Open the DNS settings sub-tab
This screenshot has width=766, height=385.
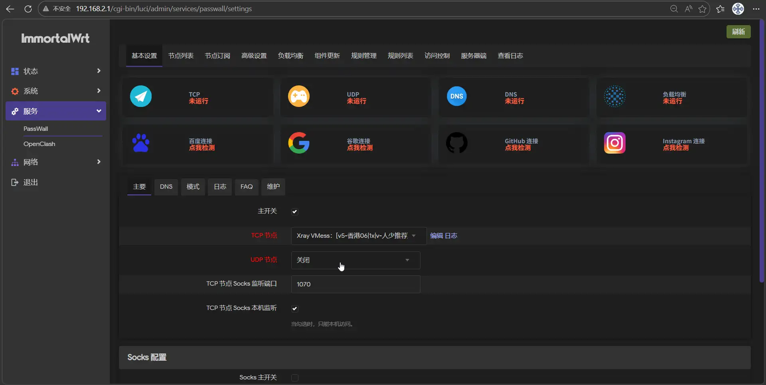(x=166, y=187)
